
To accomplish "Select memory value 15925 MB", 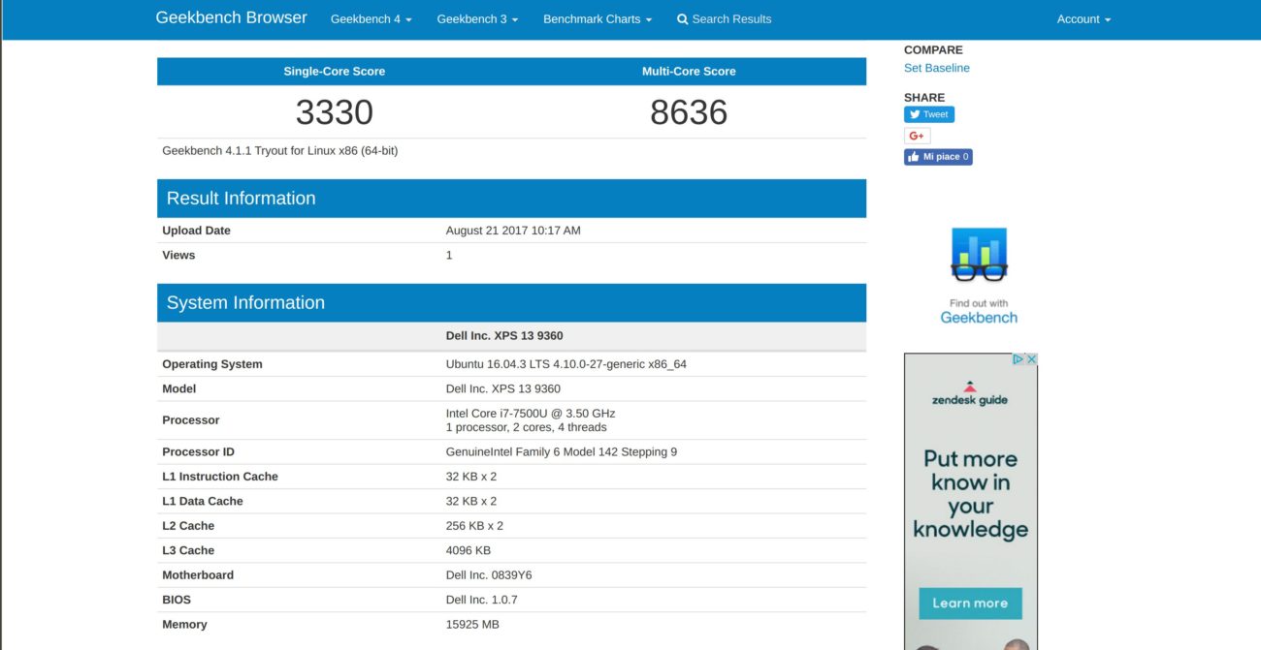I will pos(472,625).
